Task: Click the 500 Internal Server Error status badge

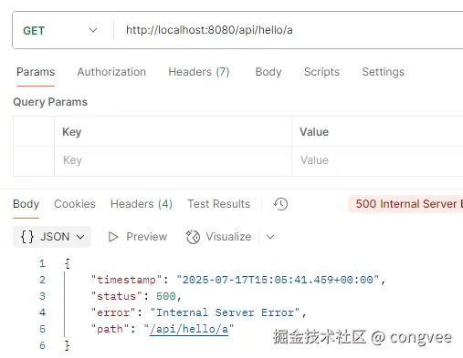Action: 405,204
